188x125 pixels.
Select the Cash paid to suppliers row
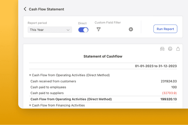pos(103,93)
